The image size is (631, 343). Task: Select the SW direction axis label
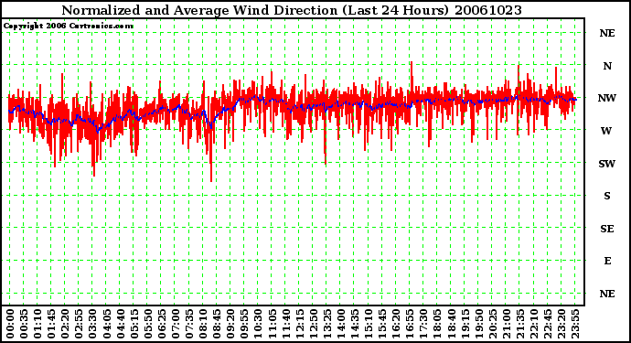pyautogui.click(x=607, y=164)
